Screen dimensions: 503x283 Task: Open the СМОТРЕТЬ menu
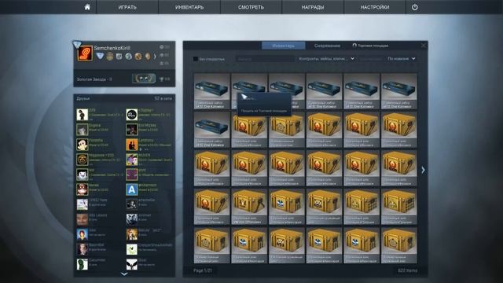click(251, 7)
